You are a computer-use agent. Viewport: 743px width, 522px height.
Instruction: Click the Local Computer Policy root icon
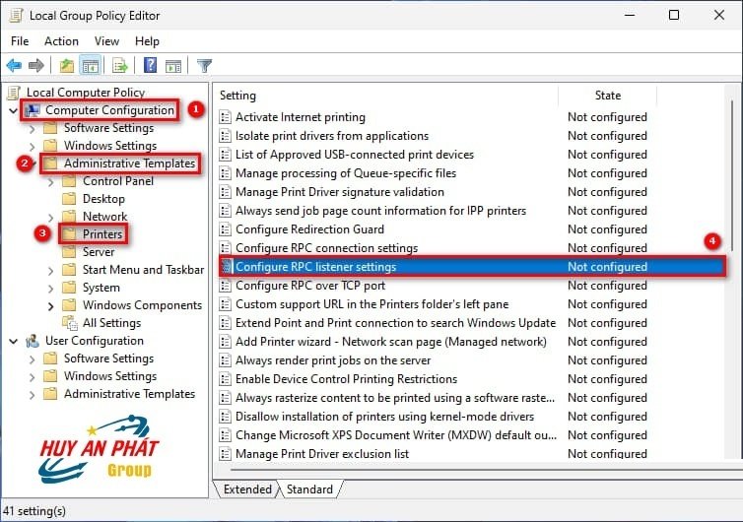point(15,93)
